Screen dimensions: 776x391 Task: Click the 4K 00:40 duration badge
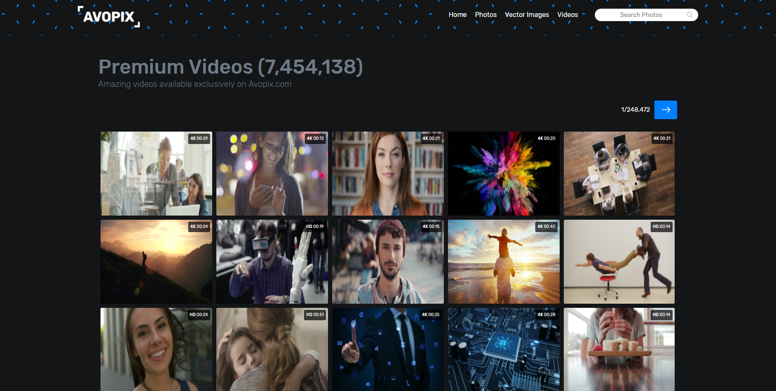(x=546, y=227)
